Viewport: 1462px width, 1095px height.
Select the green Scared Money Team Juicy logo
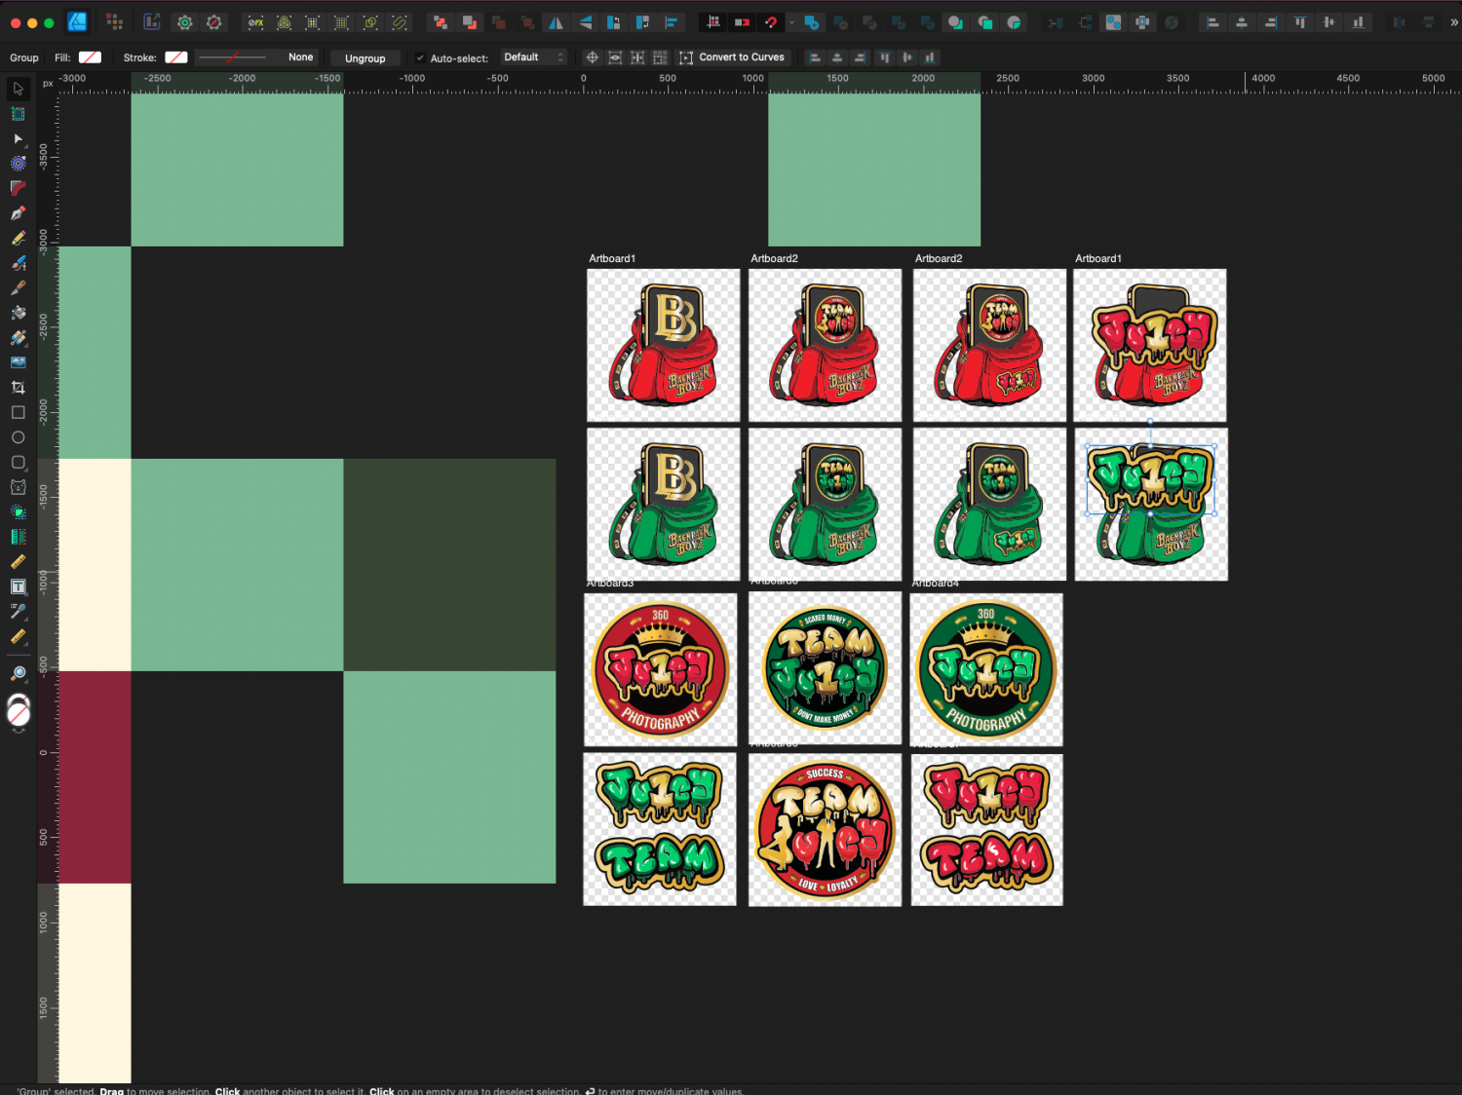(825, 667)
